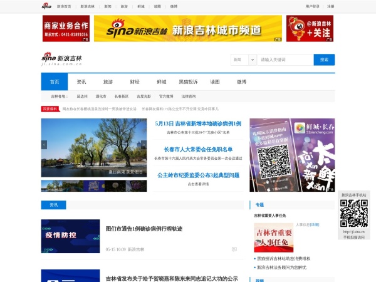Switch to the 资讯 navigation tab
This screenshot has width=376, height=282.
pos(81,81)
